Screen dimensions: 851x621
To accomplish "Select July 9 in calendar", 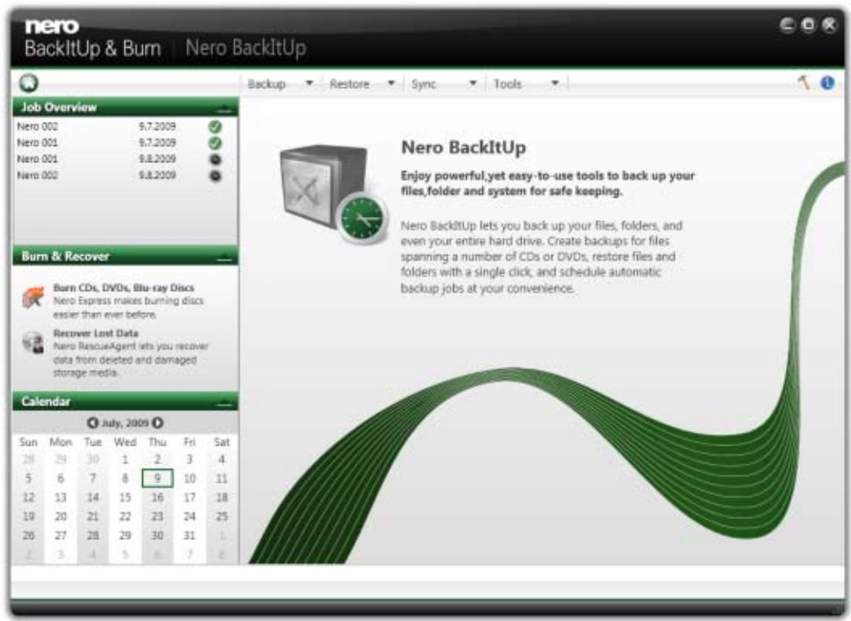I will [x=158, y=478].
